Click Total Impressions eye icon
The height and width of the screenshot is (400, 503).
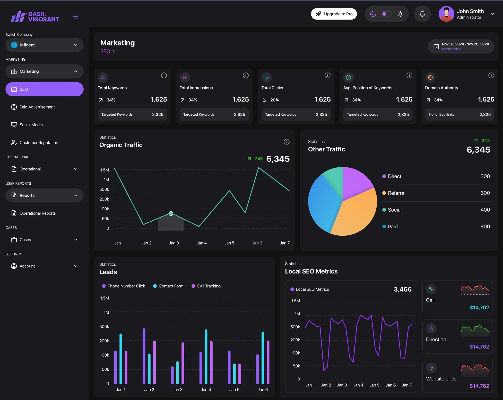(185, 77)
